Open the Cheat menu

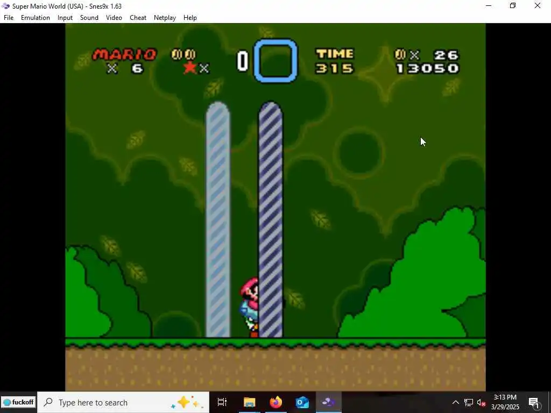tap(138, 18)
